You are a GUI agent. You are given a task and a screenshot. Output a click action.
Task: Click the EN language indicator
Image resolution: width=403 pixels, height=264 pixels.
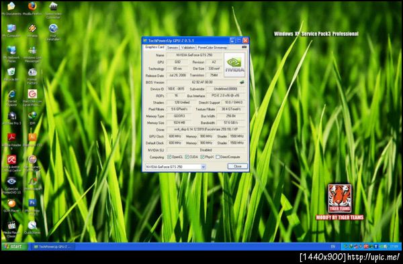[333, 247]
